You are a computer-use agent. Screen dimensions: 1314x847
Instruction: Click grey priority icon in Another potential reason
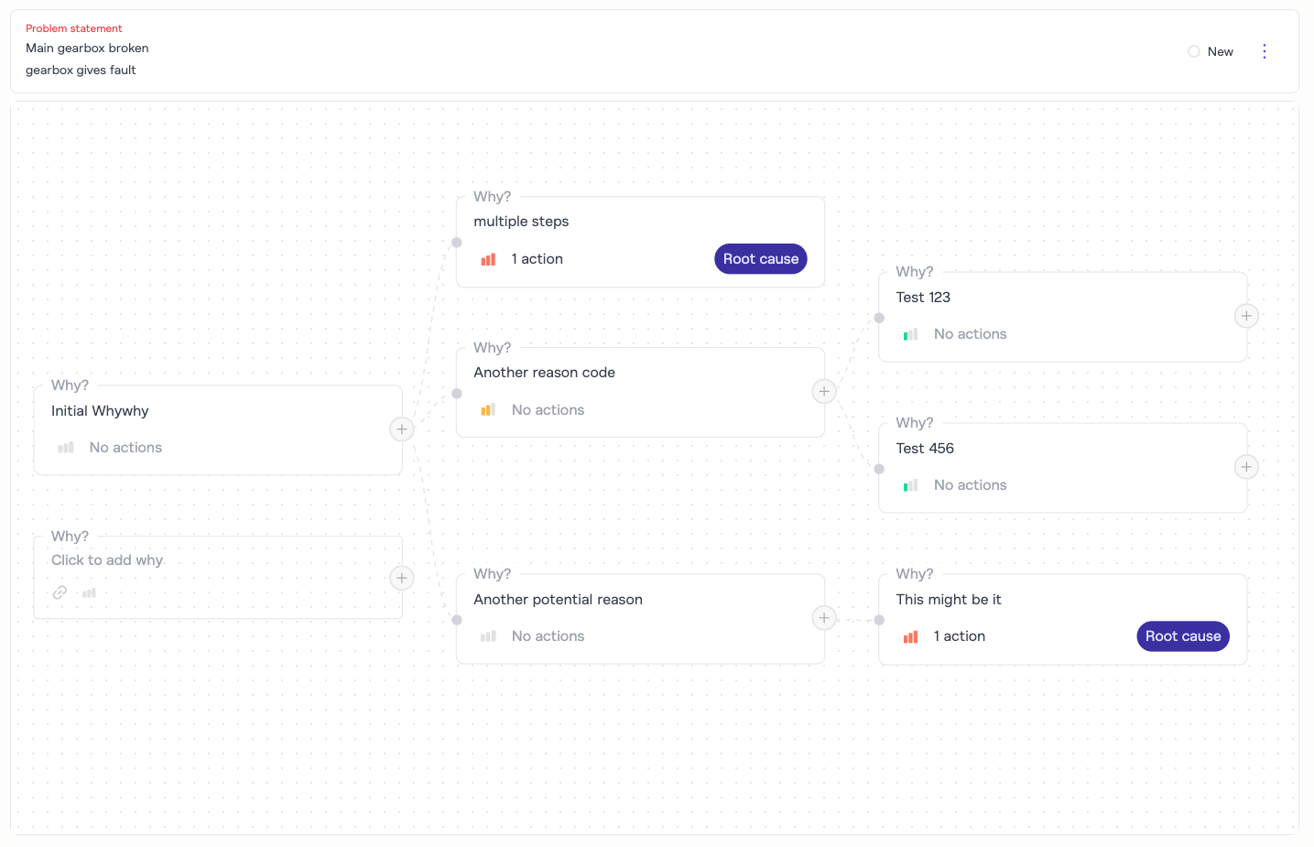[x=488, y=636]
